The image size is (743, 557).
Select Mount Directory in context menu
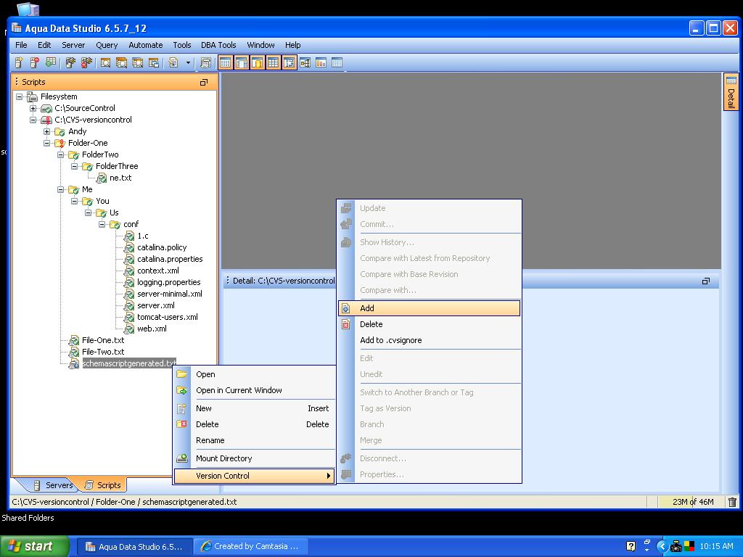click(255, 458)
